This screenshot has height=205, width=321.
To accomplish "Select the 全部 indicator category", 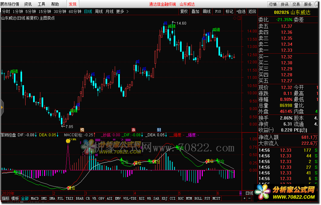I will point(25,198).
